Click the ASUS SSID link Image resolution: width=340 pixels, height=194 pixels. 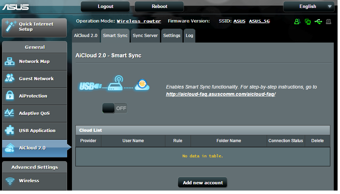tap(239, 21)
